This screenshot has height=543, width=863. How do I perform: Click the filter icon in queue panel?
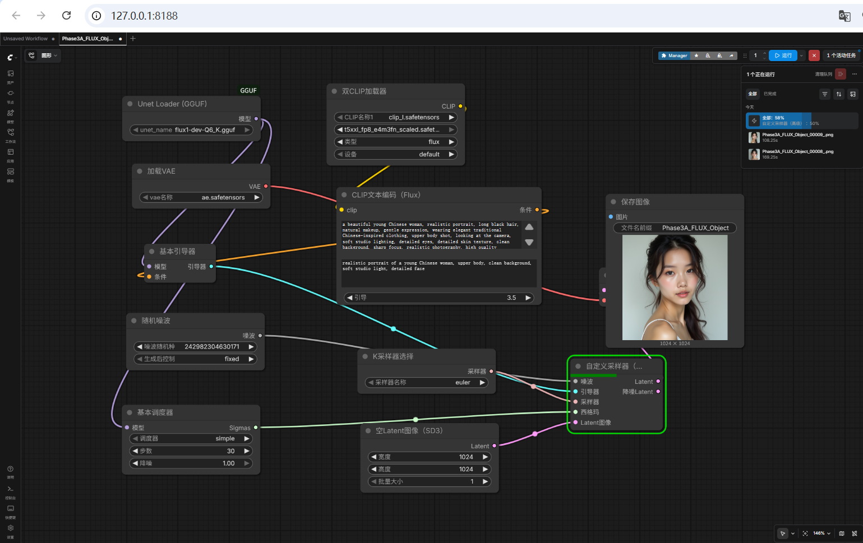824,94
